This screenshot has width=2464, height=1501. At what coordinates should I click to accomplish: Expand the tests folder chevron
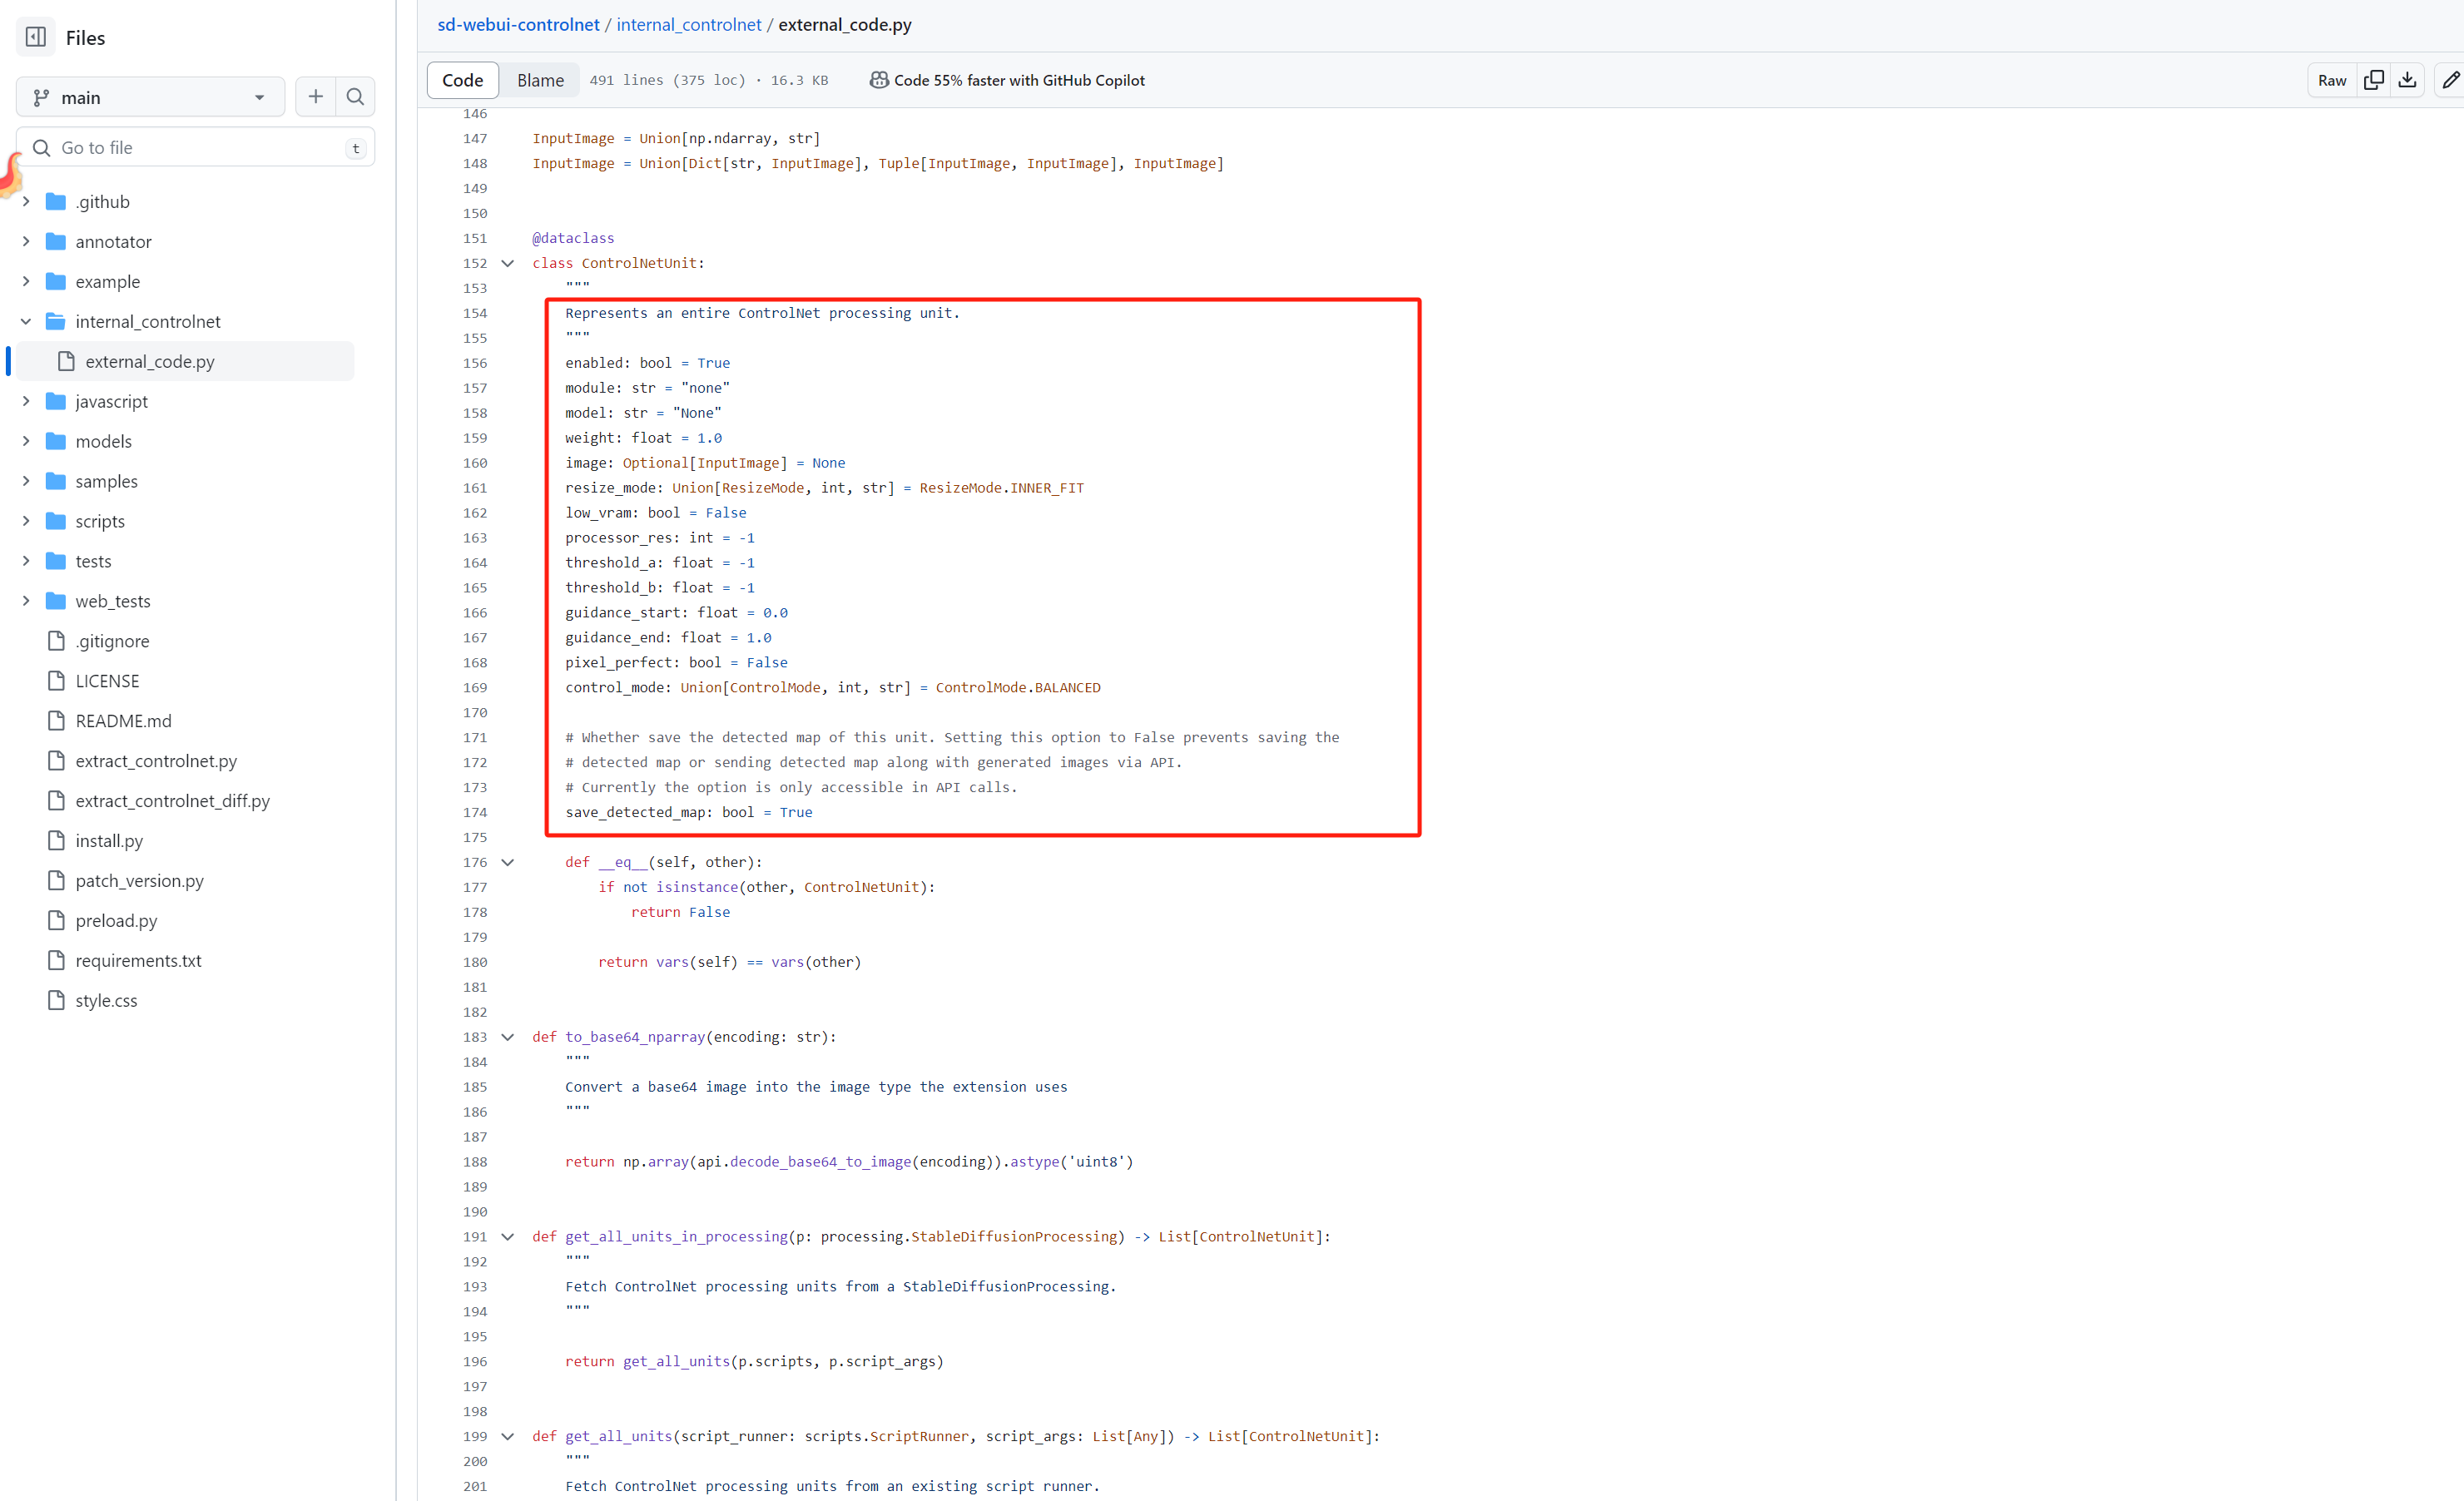click(26, 561)
